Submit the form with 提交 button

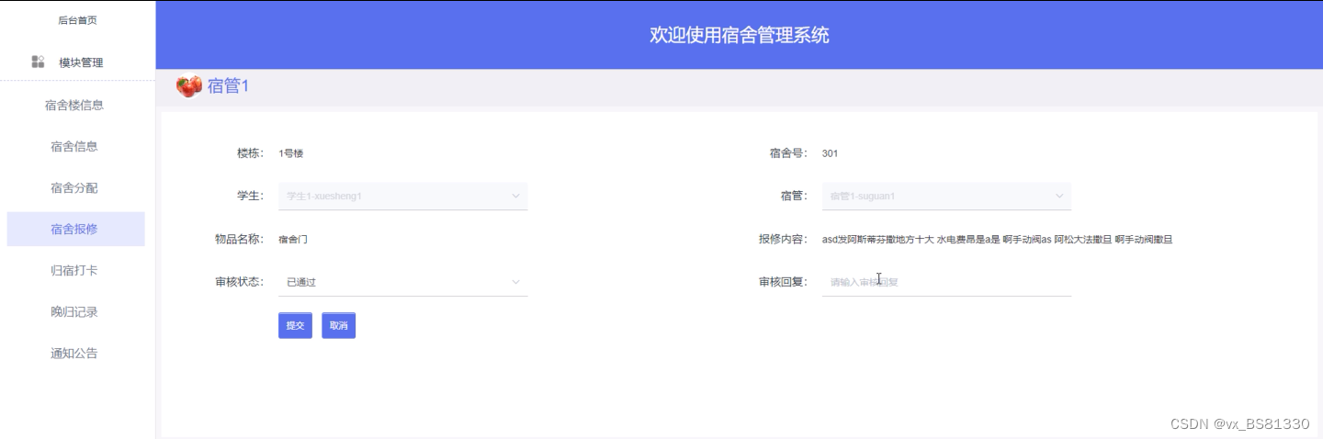[295, 325]
